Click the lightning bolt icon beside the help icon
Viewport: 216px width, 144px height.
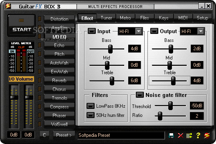207,136
